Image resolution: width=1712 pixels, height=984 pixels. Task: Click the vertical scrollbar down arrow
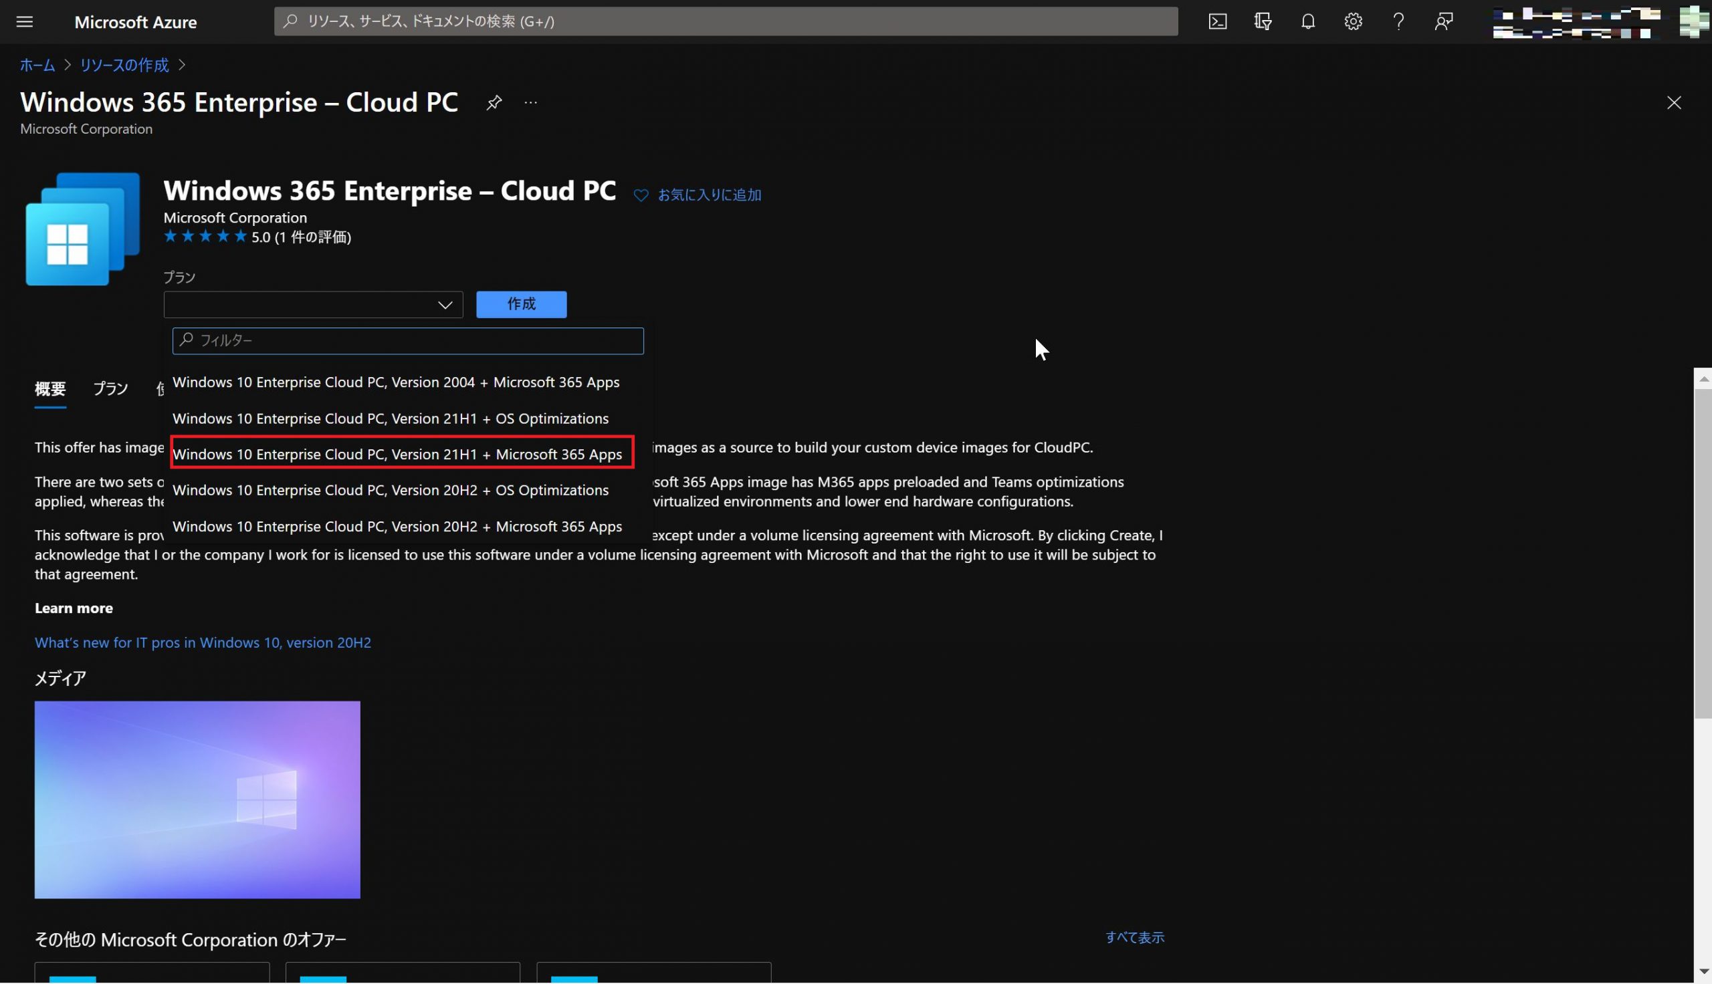tap(1703, 971)
